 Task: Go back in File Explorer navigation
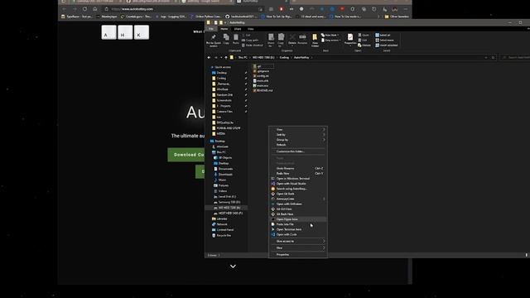pos(209,58)
